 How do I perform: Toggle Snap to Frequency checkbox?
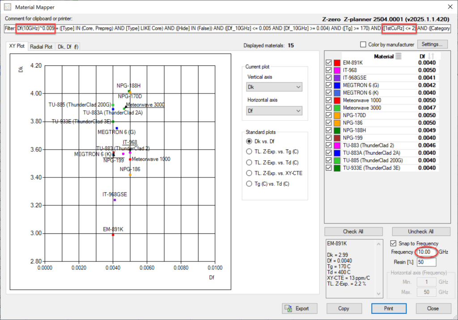tap(394, 244)
